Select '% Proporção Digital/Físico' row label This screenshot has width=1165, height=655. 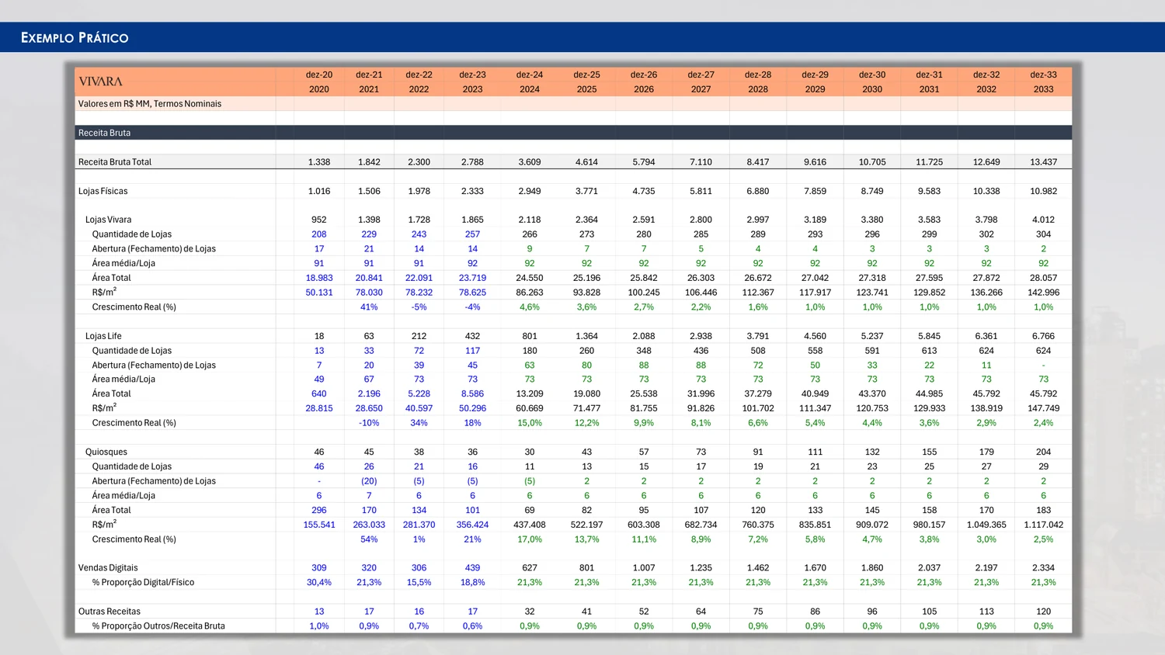pos(143,583)
